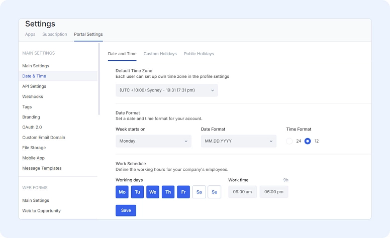Click the 06:00 pm end time field
Image resolution: width=390 pixels, height=238 pixels.
point(274,192)
